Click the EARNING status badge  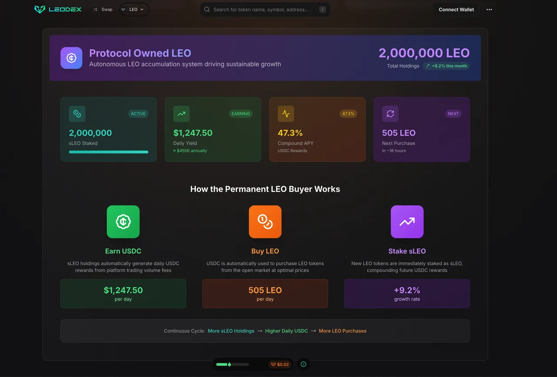pos(241,113)
